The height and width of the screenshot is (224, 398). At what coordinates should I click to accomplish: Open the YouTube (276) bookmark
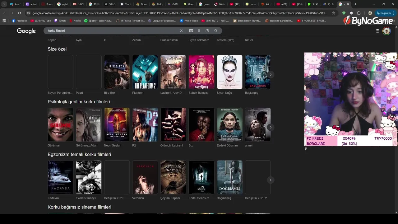(x=41, y=21)
